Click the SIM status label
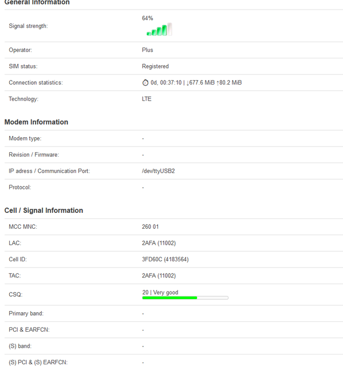Image resolution: width=343 pixels, height=366 pixels. coord(23,66)
